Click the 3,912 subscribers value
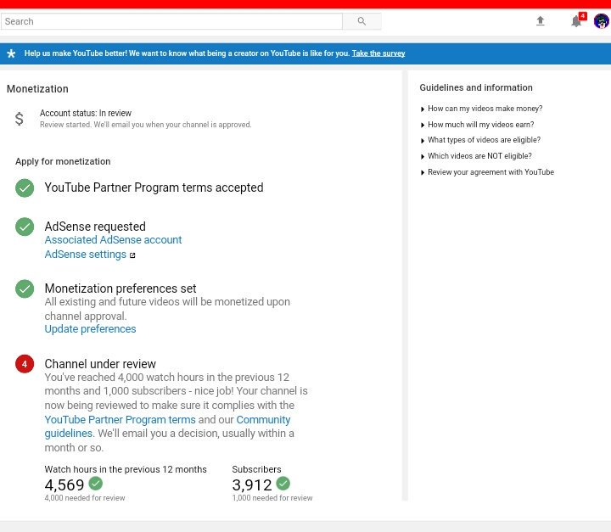 pos(252,485)
